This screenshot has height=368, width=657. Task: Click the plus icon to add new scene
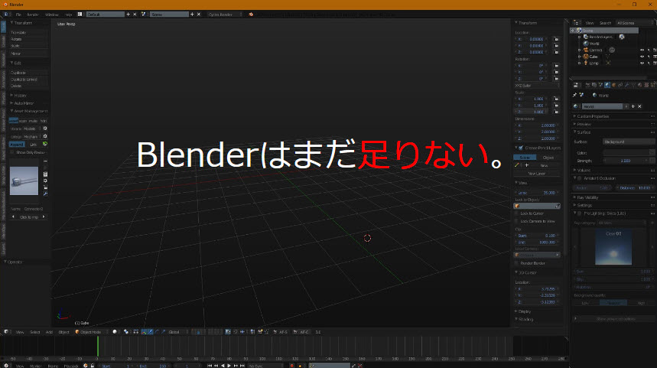pyautogui.click(x=192, y=15)
